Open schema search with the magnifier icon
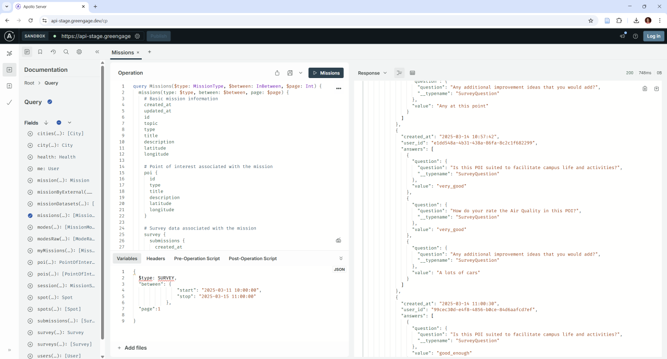667x359 pixels. click(66, 52)
